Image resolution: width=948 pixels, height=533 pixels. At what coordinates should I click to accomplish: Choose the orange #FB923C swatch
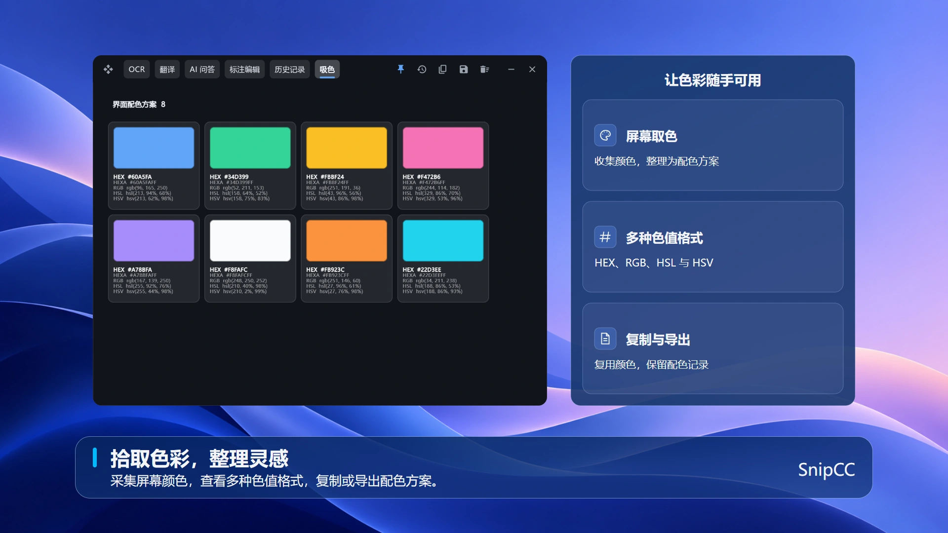(347, 240)
